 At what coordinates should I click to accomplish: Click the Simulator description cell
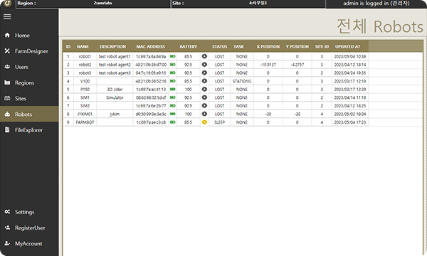tap(115, 97)
